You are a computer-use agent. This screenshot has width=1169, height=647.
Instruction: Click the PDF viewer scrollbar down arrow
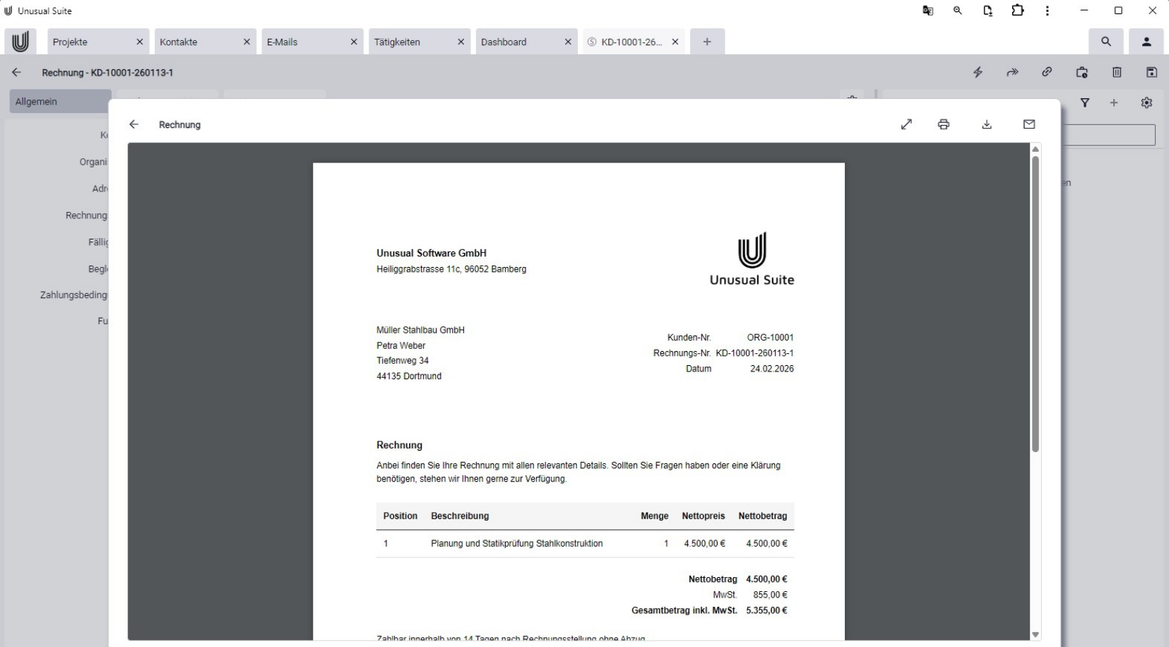point(1036,634)
